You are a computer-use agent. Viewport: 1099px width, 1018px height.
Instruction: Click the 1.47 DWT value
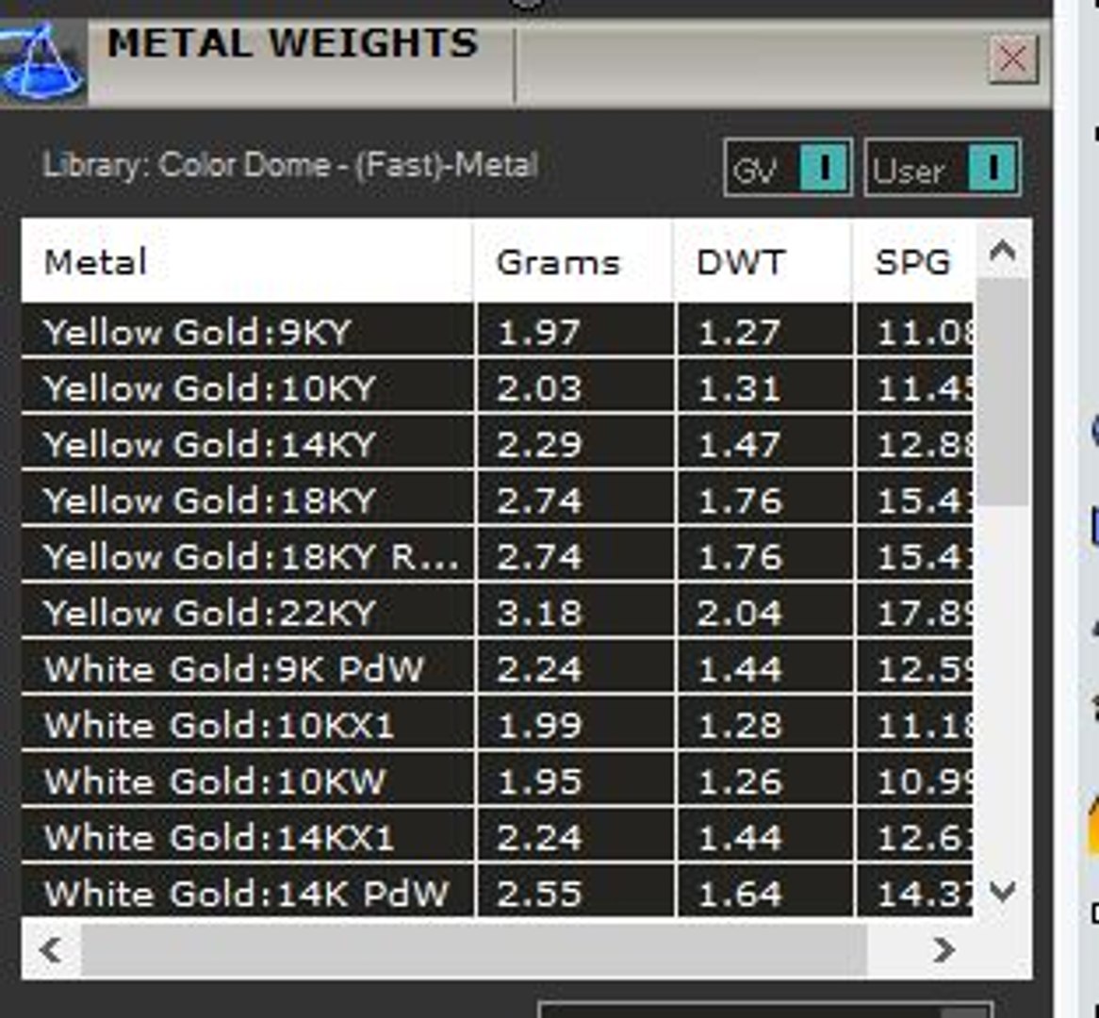[740, 445]
